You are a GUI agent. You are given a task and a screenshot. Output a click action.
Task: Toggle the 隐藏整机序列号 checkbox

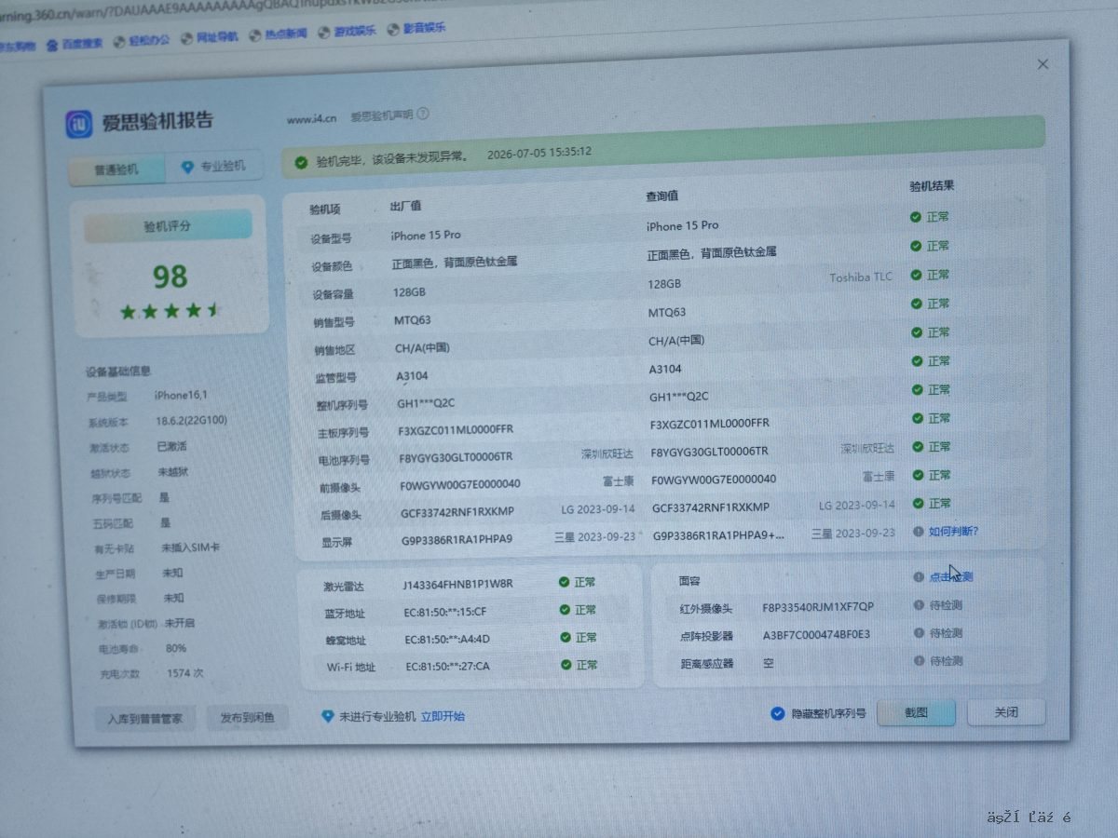(778, 714)
